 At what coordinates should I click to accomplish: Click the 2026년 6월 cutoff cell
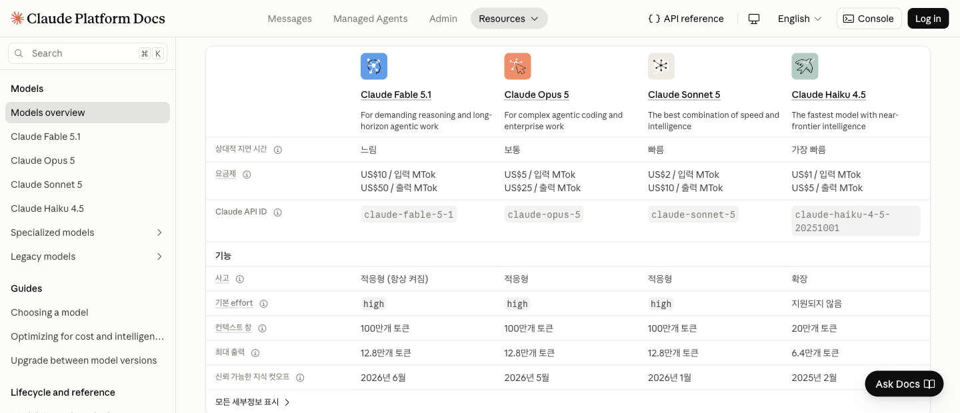click(383, 378)
